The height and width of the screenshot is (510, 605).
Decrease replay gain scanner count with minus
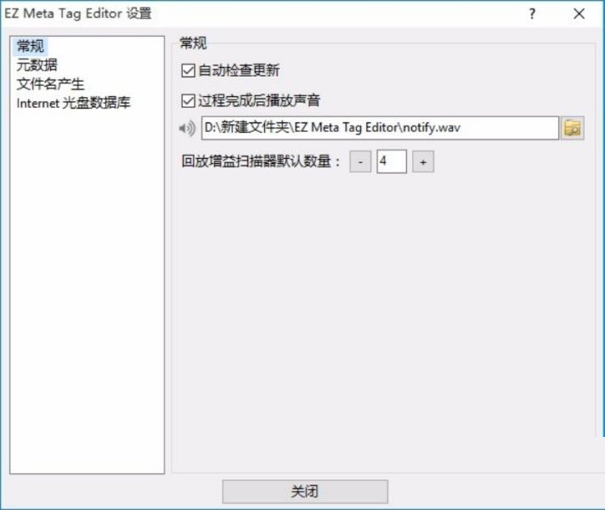click(x=360, y=161)
